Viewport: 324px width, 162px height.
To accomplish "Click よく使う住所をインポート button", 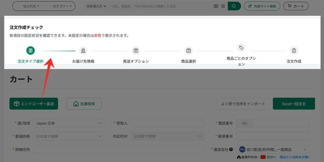I will 243,104.
